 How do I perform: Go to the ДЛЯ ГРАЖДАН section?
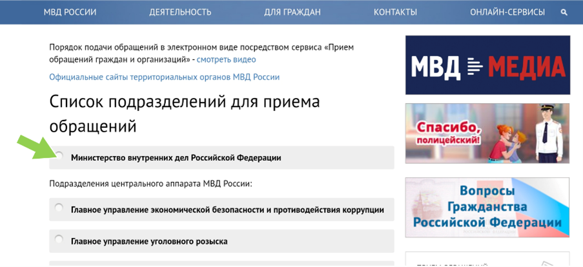tap(292, 12)
